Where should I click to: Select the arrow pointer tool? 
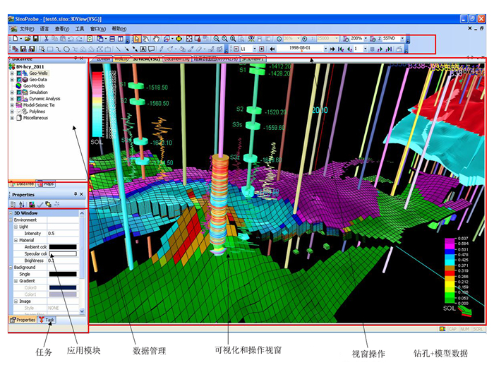point(137,38)
